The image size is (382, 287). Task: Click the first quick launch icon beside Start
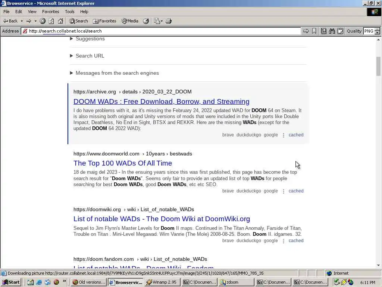(x=31, y=282)
